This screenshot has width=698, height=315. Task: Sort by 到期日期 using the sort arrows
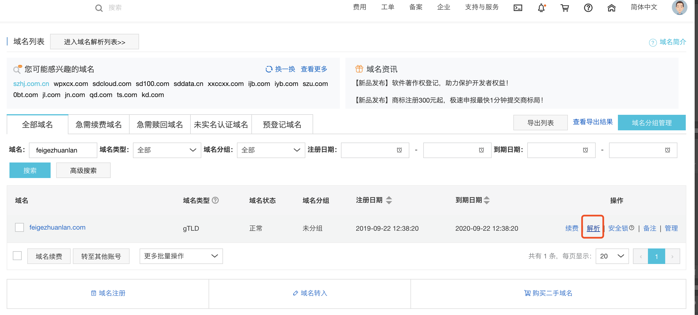487,200
